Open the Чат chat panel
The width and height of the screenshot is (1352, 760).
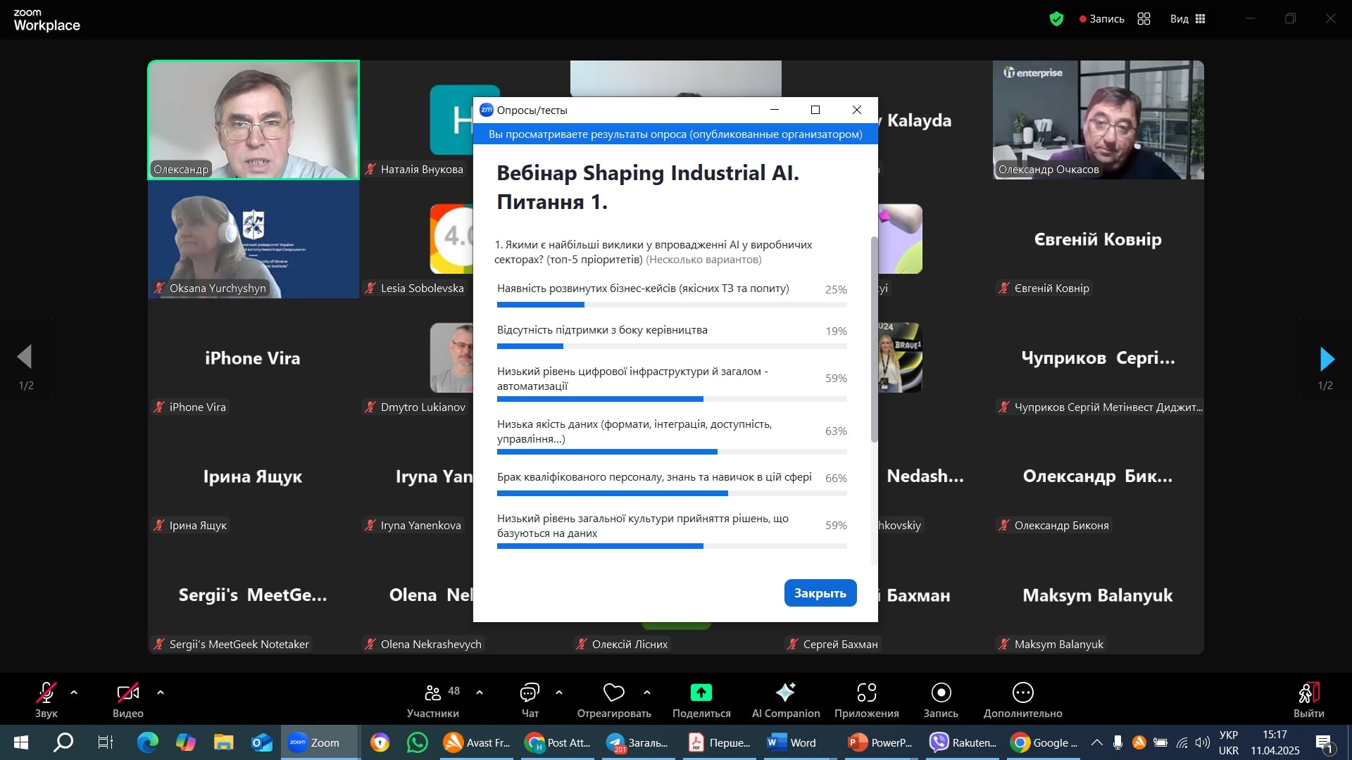530,693
